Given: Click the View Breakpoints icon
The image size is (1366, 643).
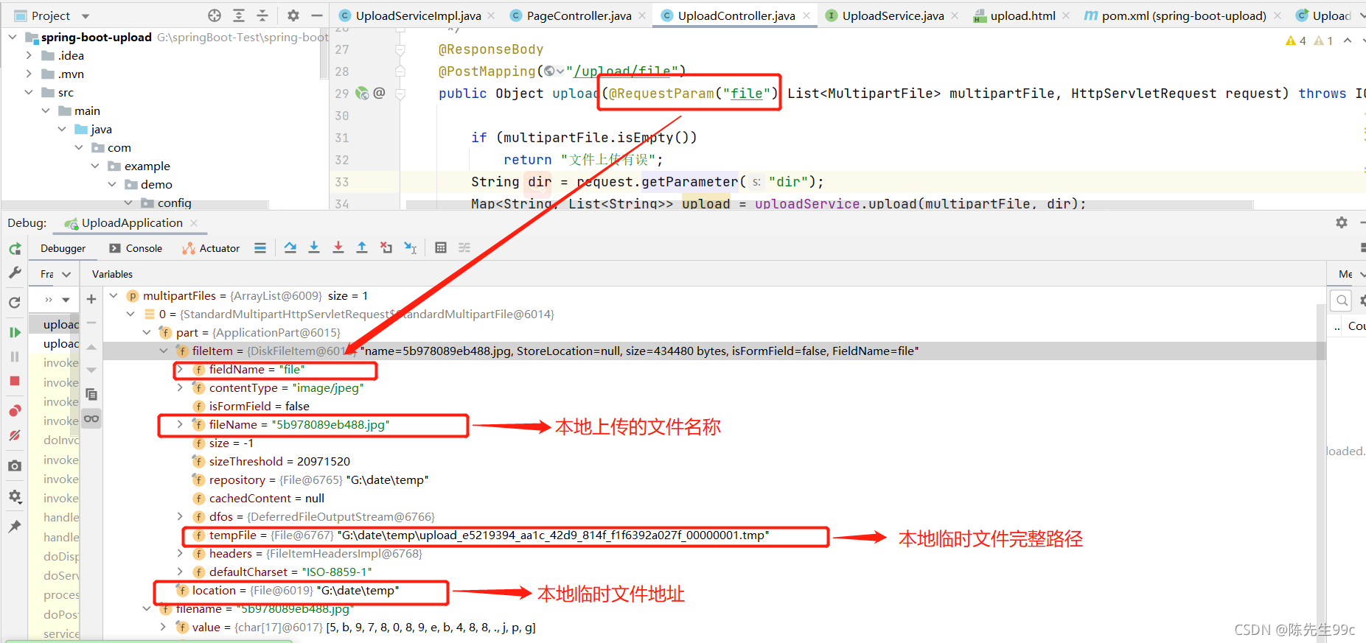Looking at the screenshot, I should coord(15,410).
